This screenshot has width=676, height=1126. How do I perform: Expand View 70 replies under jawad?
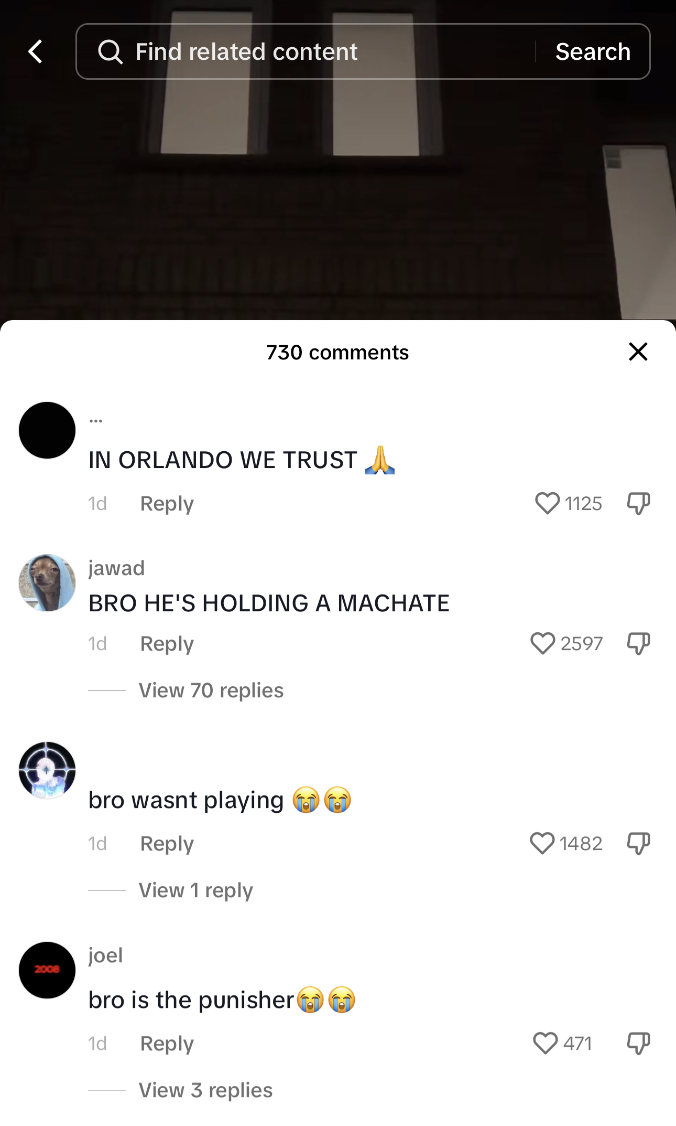(211, 691)
